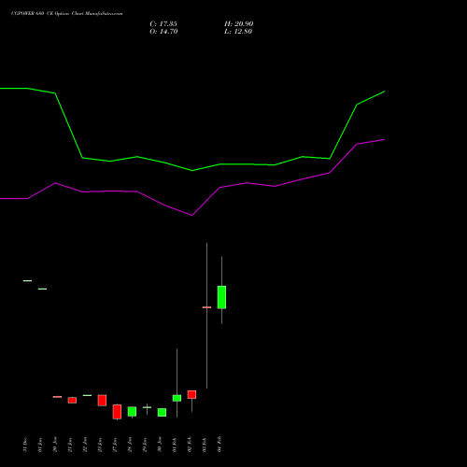The image size is (467, 467).
Task: Select the '31 Dec' date axis label
Action: pyautogui.click(x=25, y=445)
